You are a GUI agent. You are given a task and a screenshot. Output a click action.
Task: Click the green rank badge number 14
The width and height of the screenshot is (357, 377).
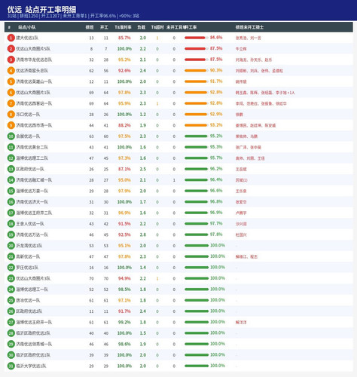11,180
